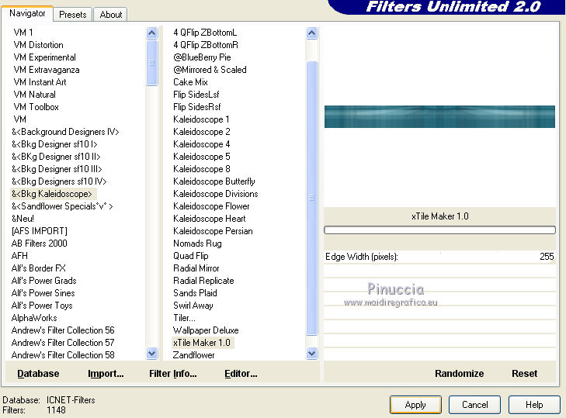
Task: Reset the filter settings
Action: 525,373
